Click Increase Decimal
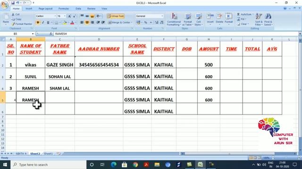Viewport: 302px width, 169px height. 157,23
